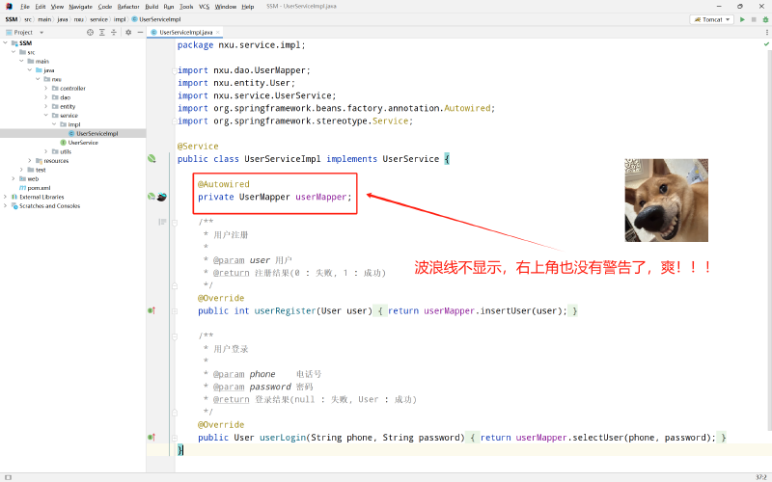Select the UserServiceImpl.java editor tab
This screenshot has width=772, height=482.
(185, 33)
